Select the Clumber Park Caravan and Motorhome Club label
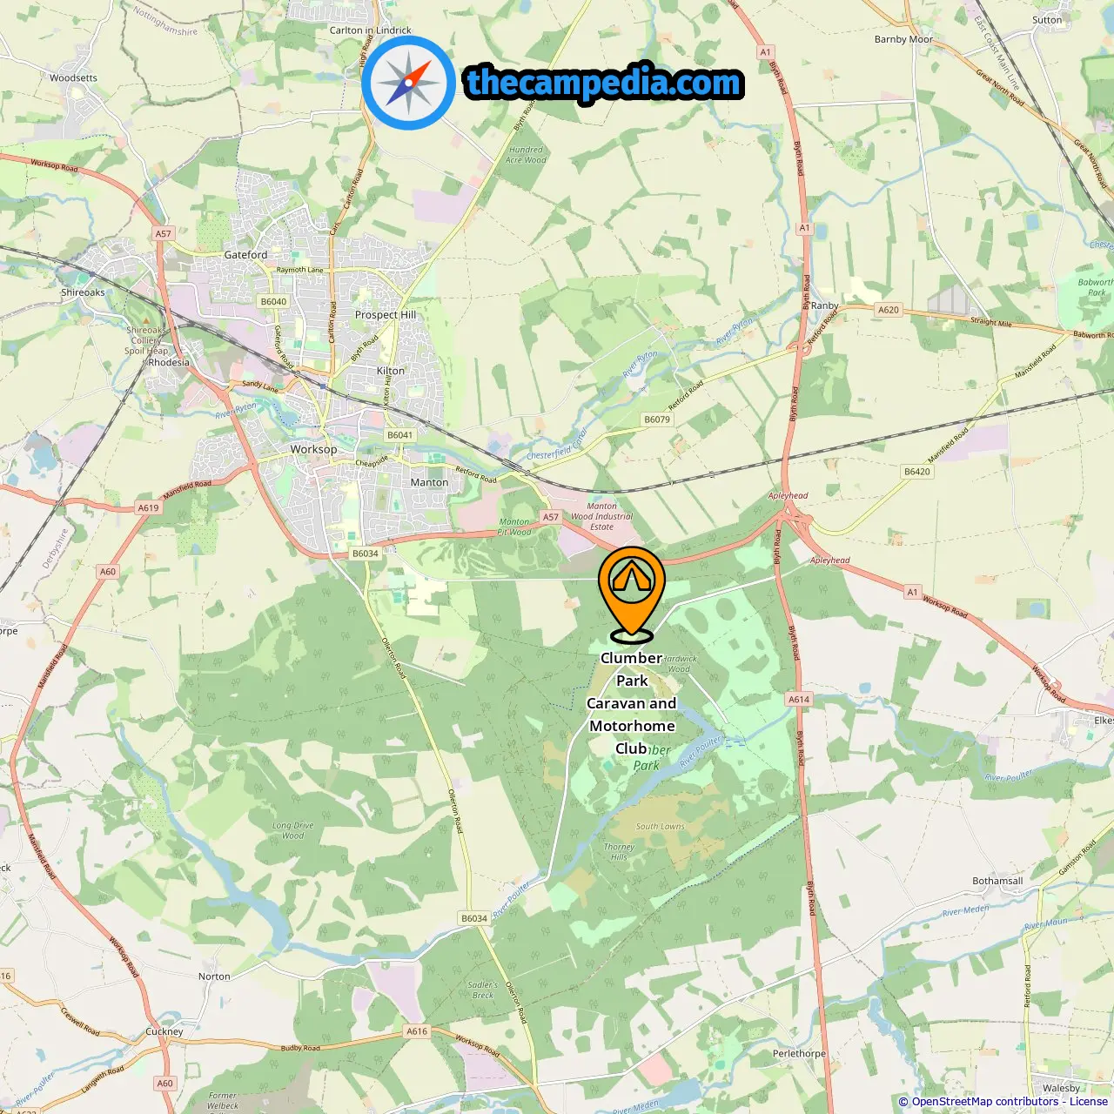Screen dimensions: 1114x1114 tap(632, 703)
